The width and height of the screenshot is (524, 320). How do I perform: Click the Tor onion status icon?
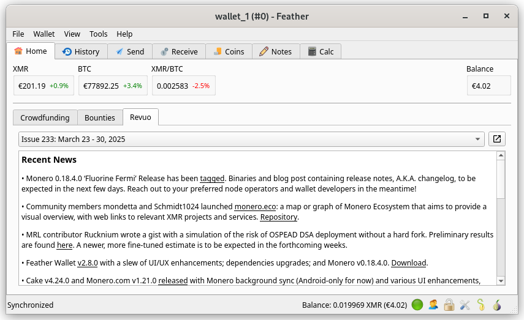click(x=497, y=305)
